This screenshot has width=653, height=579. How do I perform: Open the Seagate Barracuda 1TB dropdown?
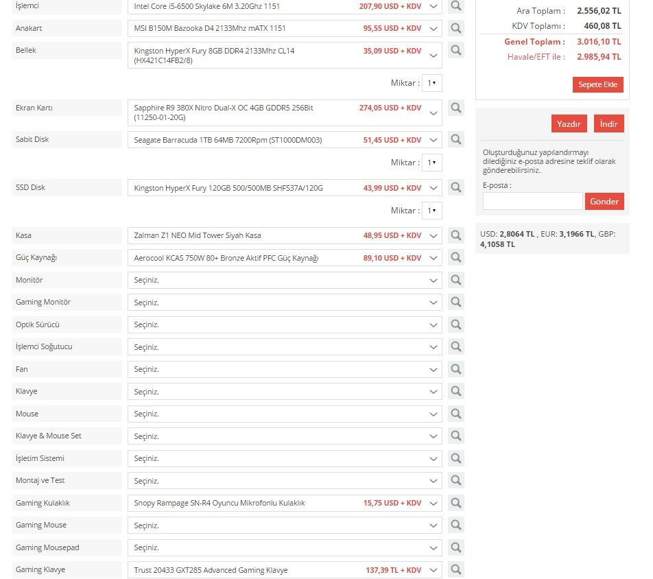pyautogui.click(x=285, y=140)
